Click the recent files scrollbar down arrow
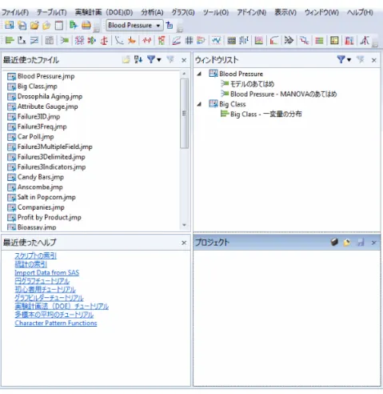Image resolution: width=383 pixels, height=394 pixels. (x=184, y=225)
